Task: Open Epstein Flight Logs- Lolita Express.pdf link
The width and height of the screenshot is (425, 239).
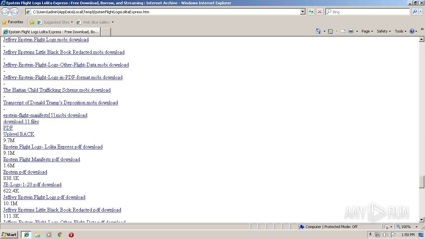Action: 53,147
